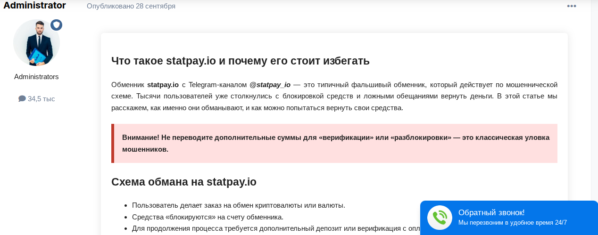Click the '@statpay_io' Telegram handle
The image size is (598, 235).
pos(270,85)
